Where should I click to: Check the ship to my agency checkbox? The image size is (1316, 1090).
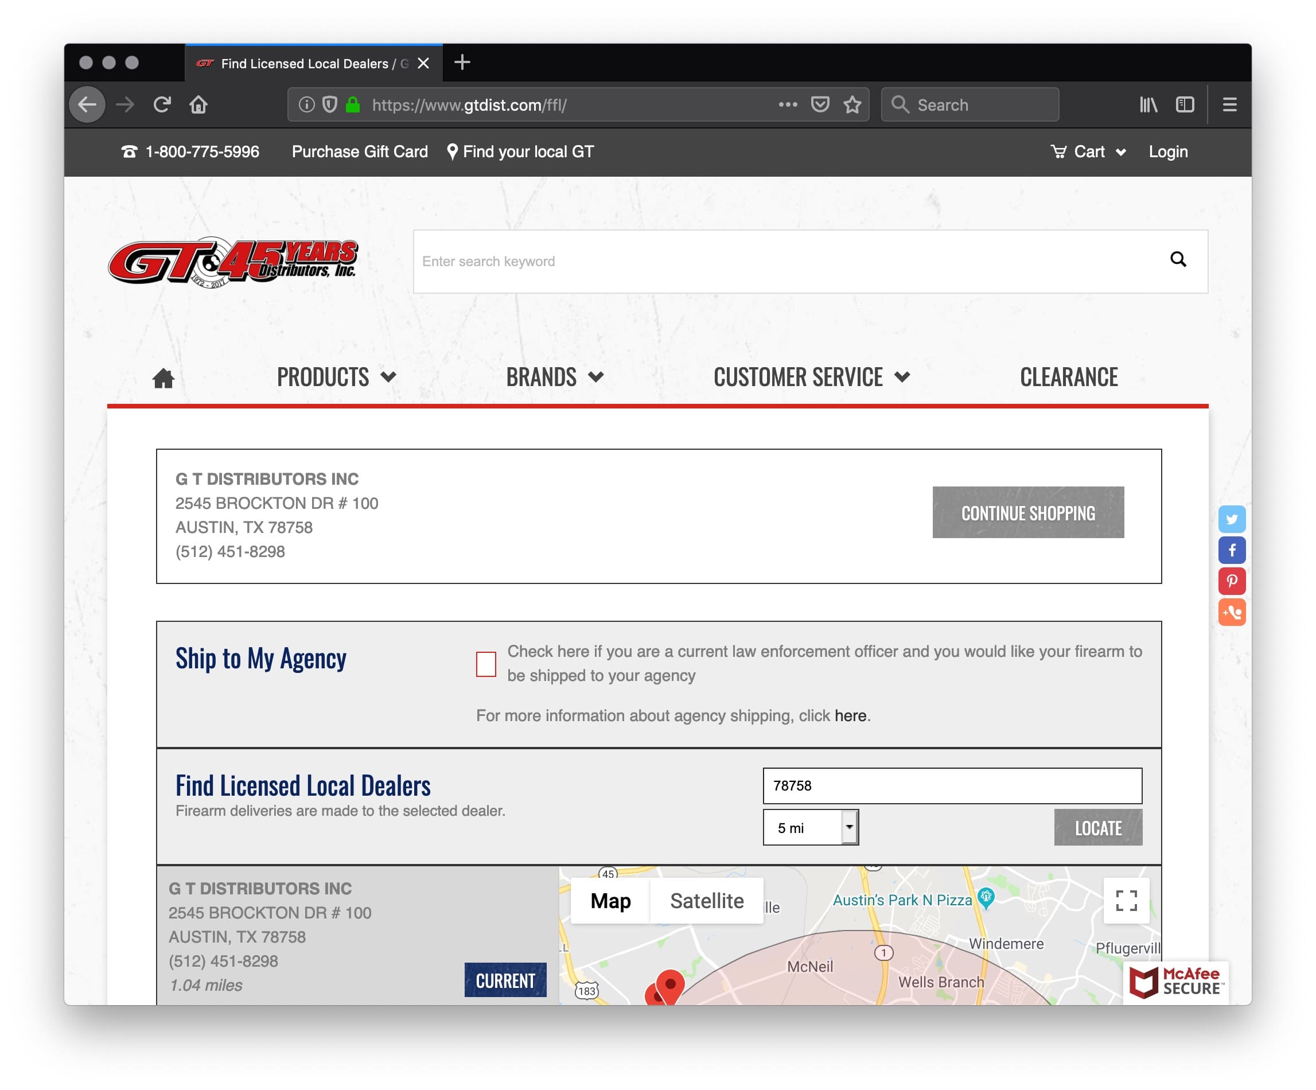click(x=486, y=664)
